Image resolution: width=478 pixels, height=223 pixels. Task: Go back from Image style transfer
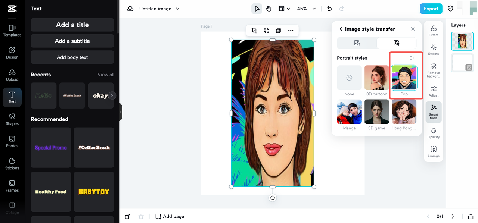pos(341,29)
